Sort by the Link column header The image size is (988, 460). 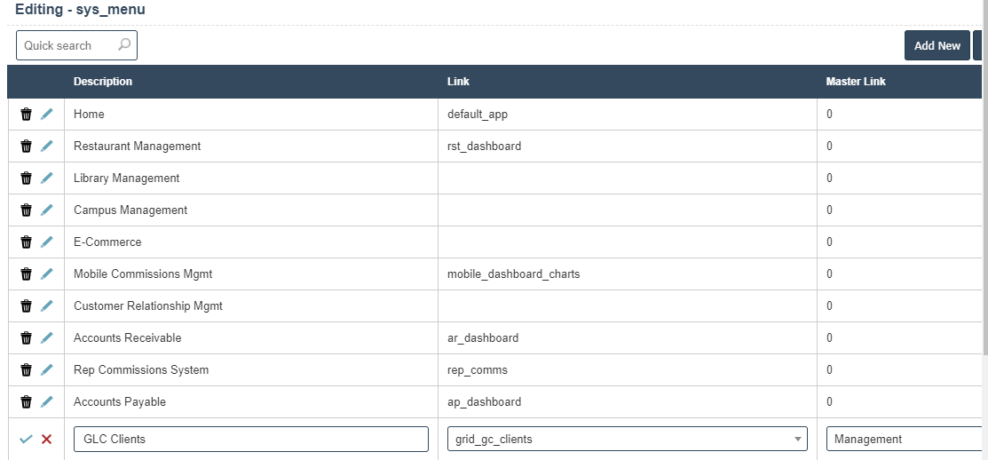(x=458, y=82)
